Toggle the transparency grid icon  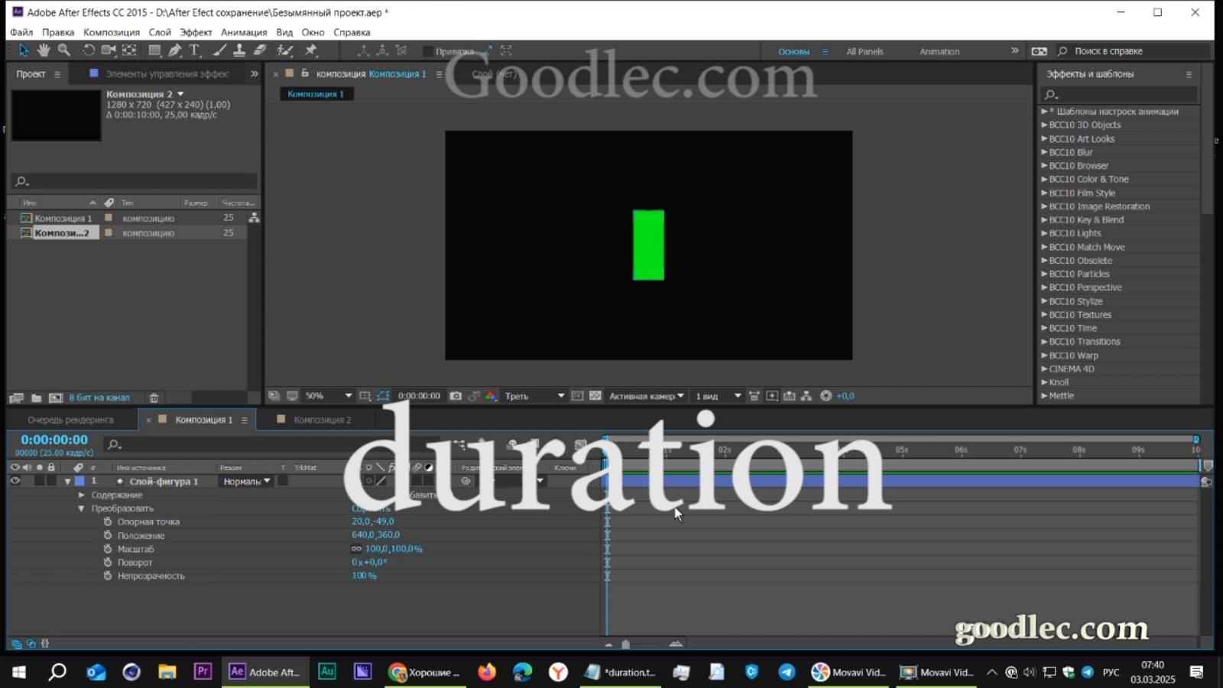[595, 396]
